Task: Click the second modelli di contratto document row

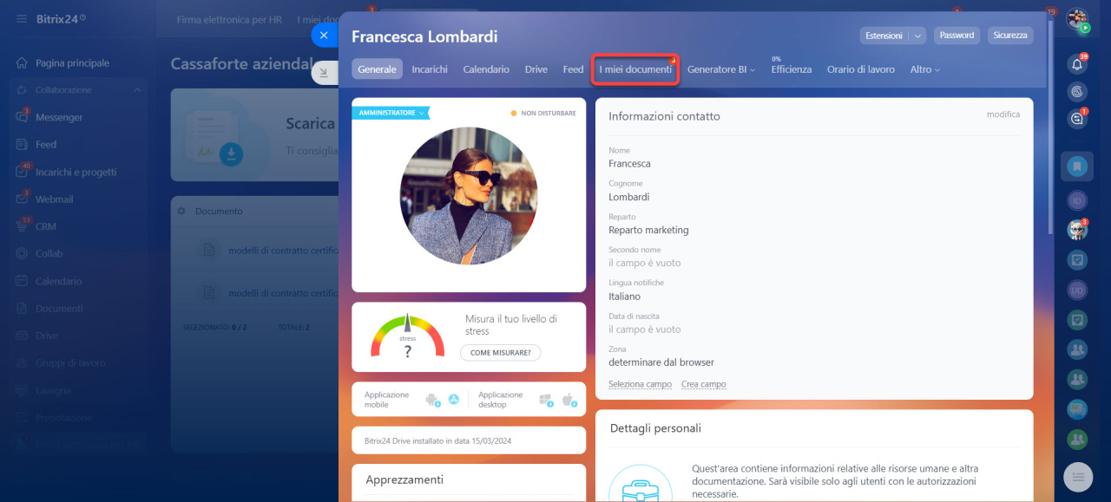Action: tap(255, 293)
